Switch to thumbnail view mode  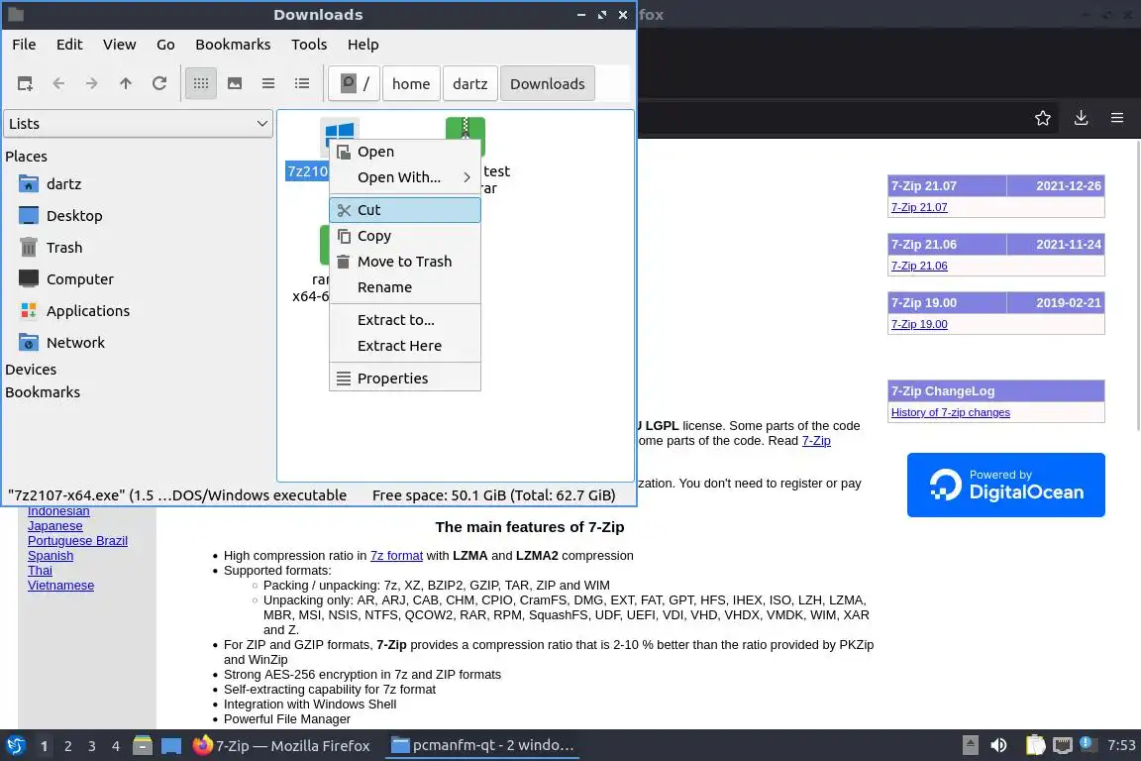(235, 84)
